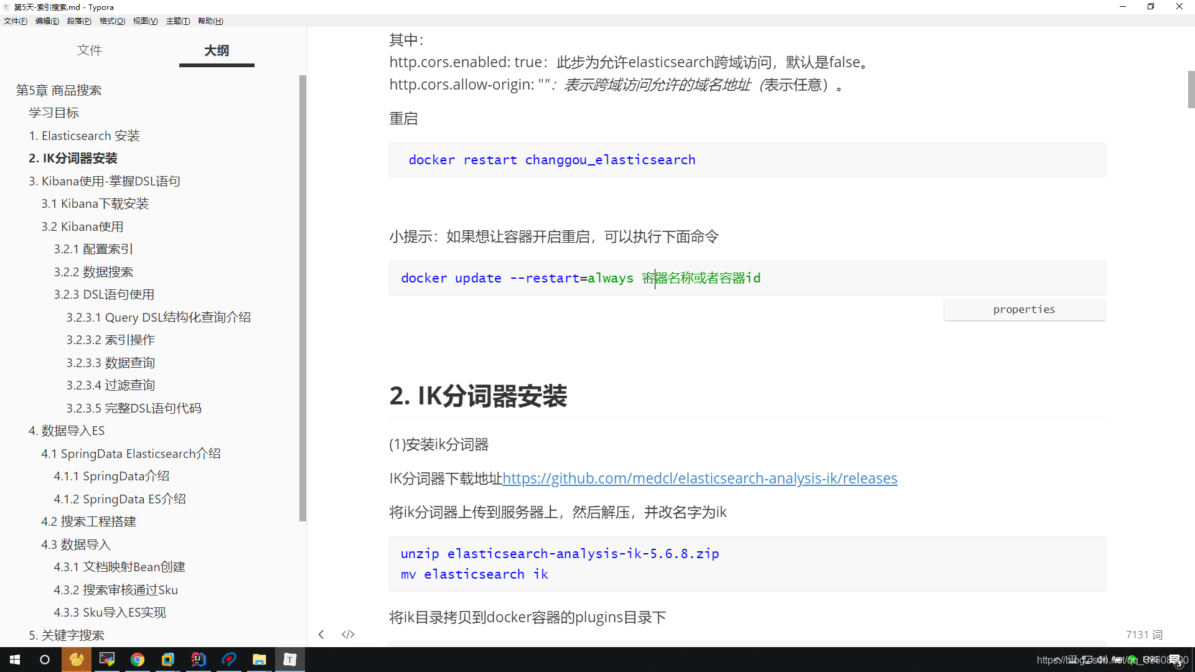1195x672 pixels.
Task: Click the paragraph '(1)安装ik分词器'
Action: (439, 445)
